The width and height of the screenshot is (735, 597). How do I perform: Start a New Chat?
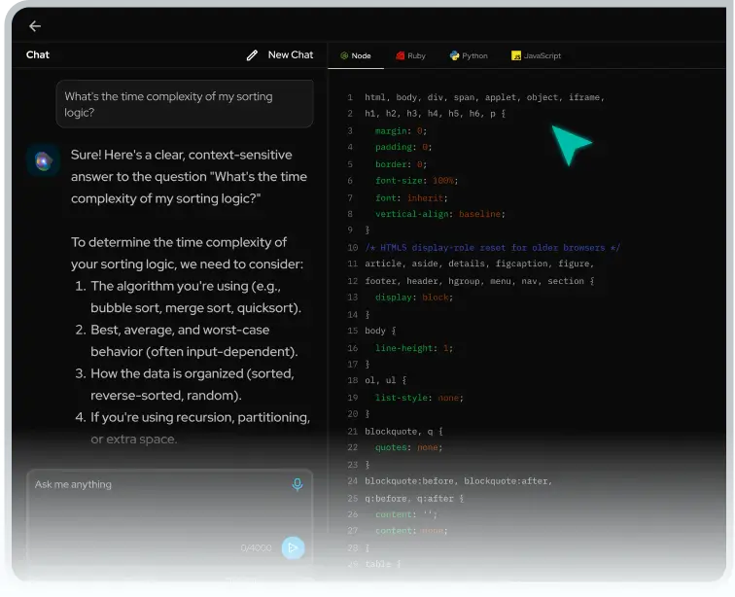290,55
